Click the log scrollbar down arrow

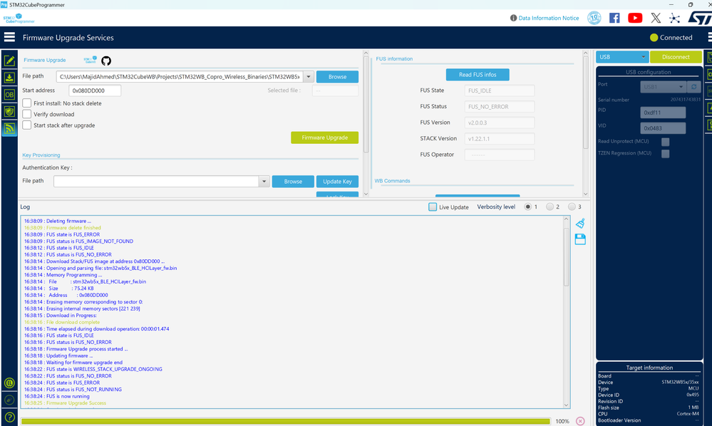click(x=566, y=405)
